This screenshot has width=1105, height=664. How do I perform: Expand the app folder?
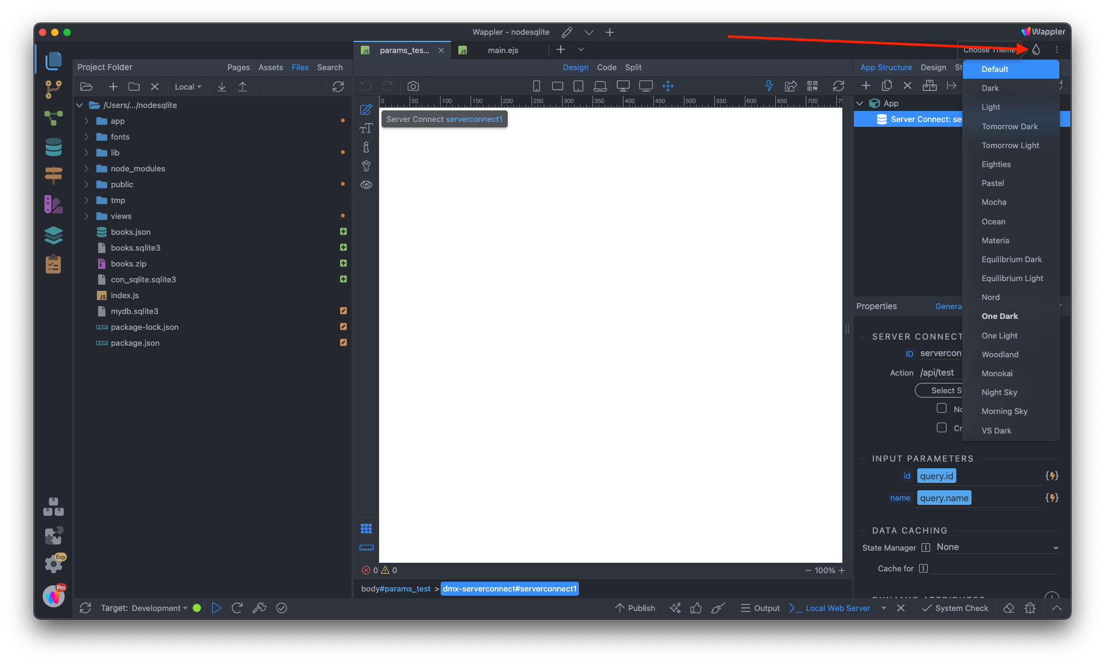click(x=86, y=121)
